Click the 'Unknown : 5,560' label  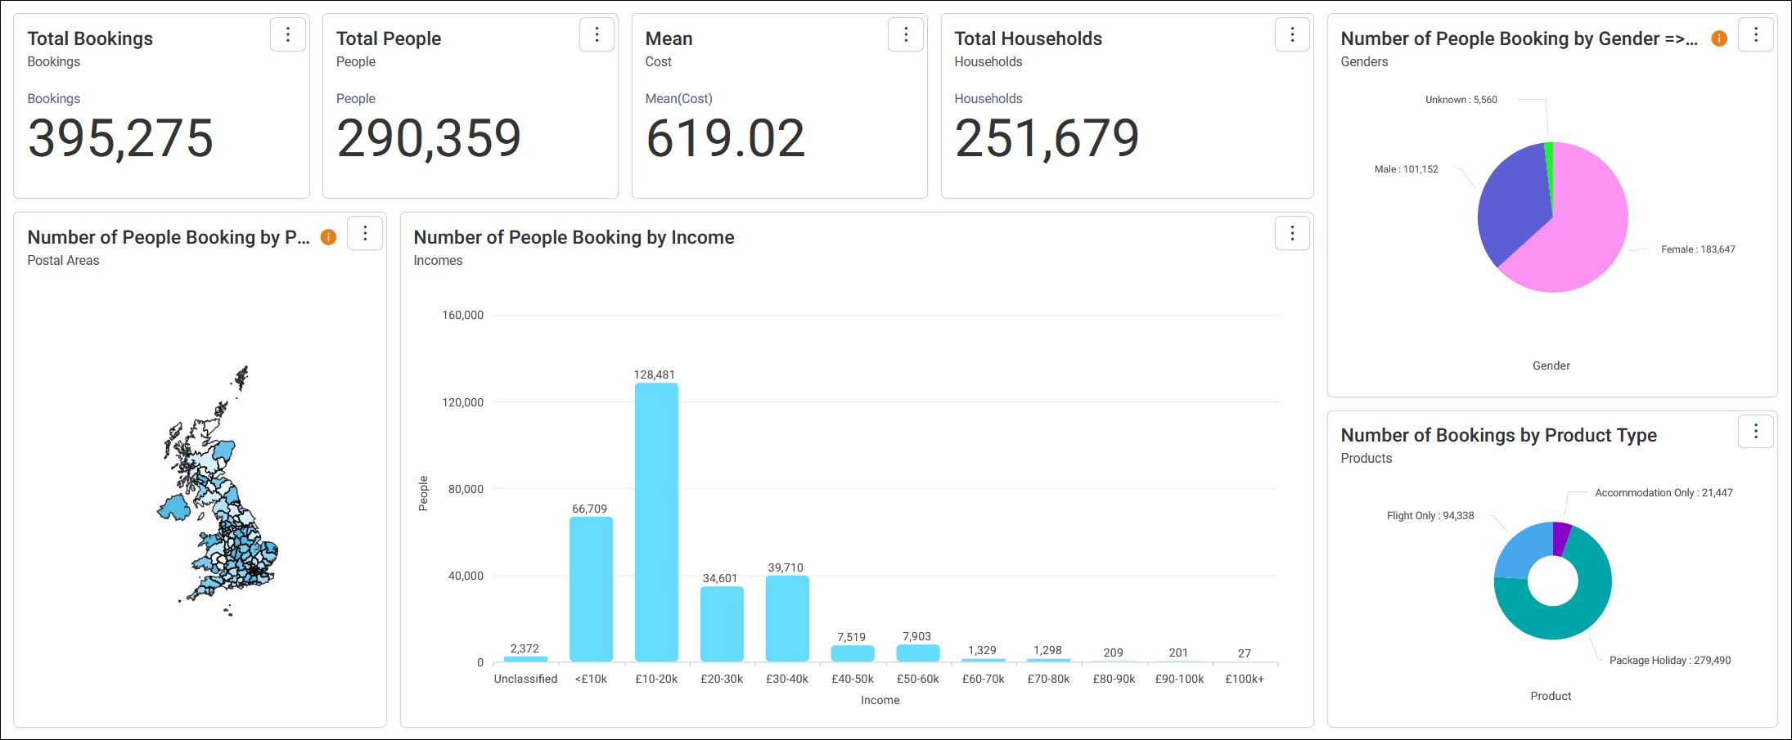tap(1461, 100)
